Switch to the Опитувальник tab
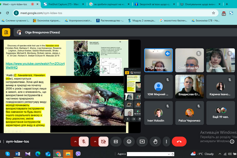 coord(200,4)
